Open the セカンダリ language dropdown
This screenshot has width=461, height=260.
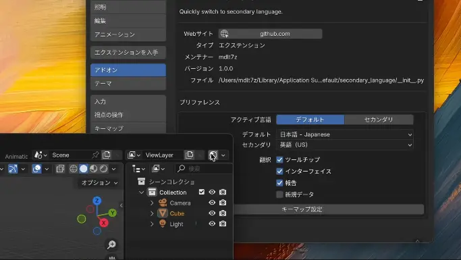345,145
